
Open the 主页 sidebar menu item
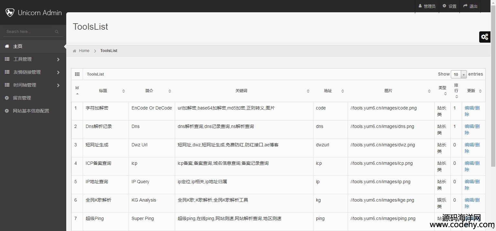tap(33, 47)
